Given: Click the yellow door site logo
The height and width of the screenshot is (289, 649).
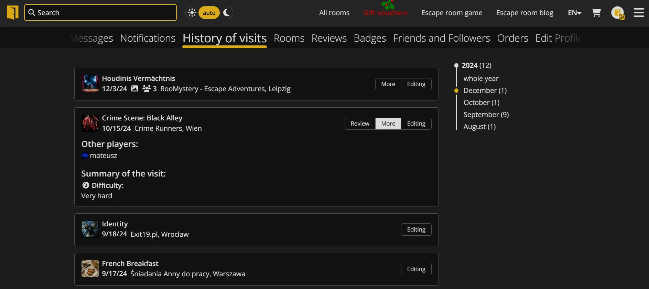Looking at the screenshot, I should (12, 13).
